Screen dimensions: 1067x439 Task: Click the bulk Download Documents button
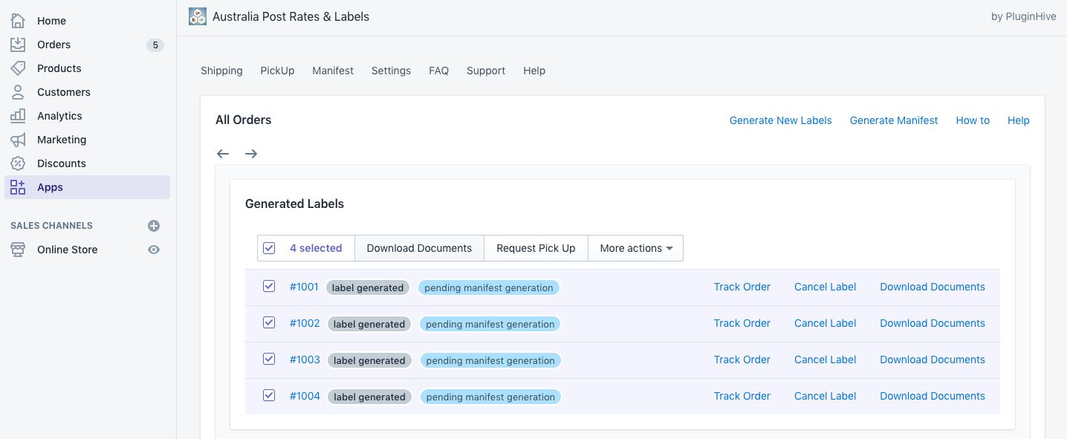pos(419,248)
